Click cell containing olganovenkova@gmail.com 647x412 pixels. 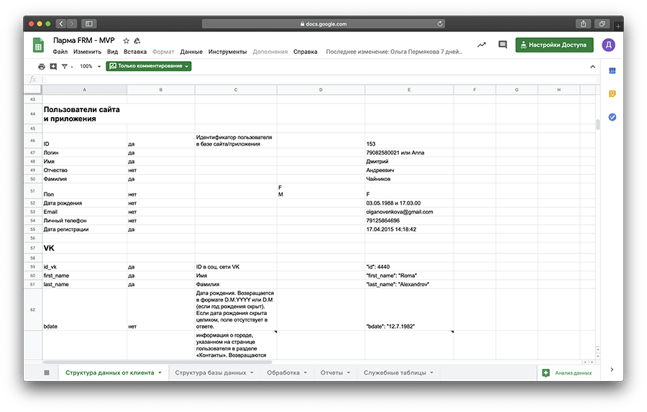400,212
